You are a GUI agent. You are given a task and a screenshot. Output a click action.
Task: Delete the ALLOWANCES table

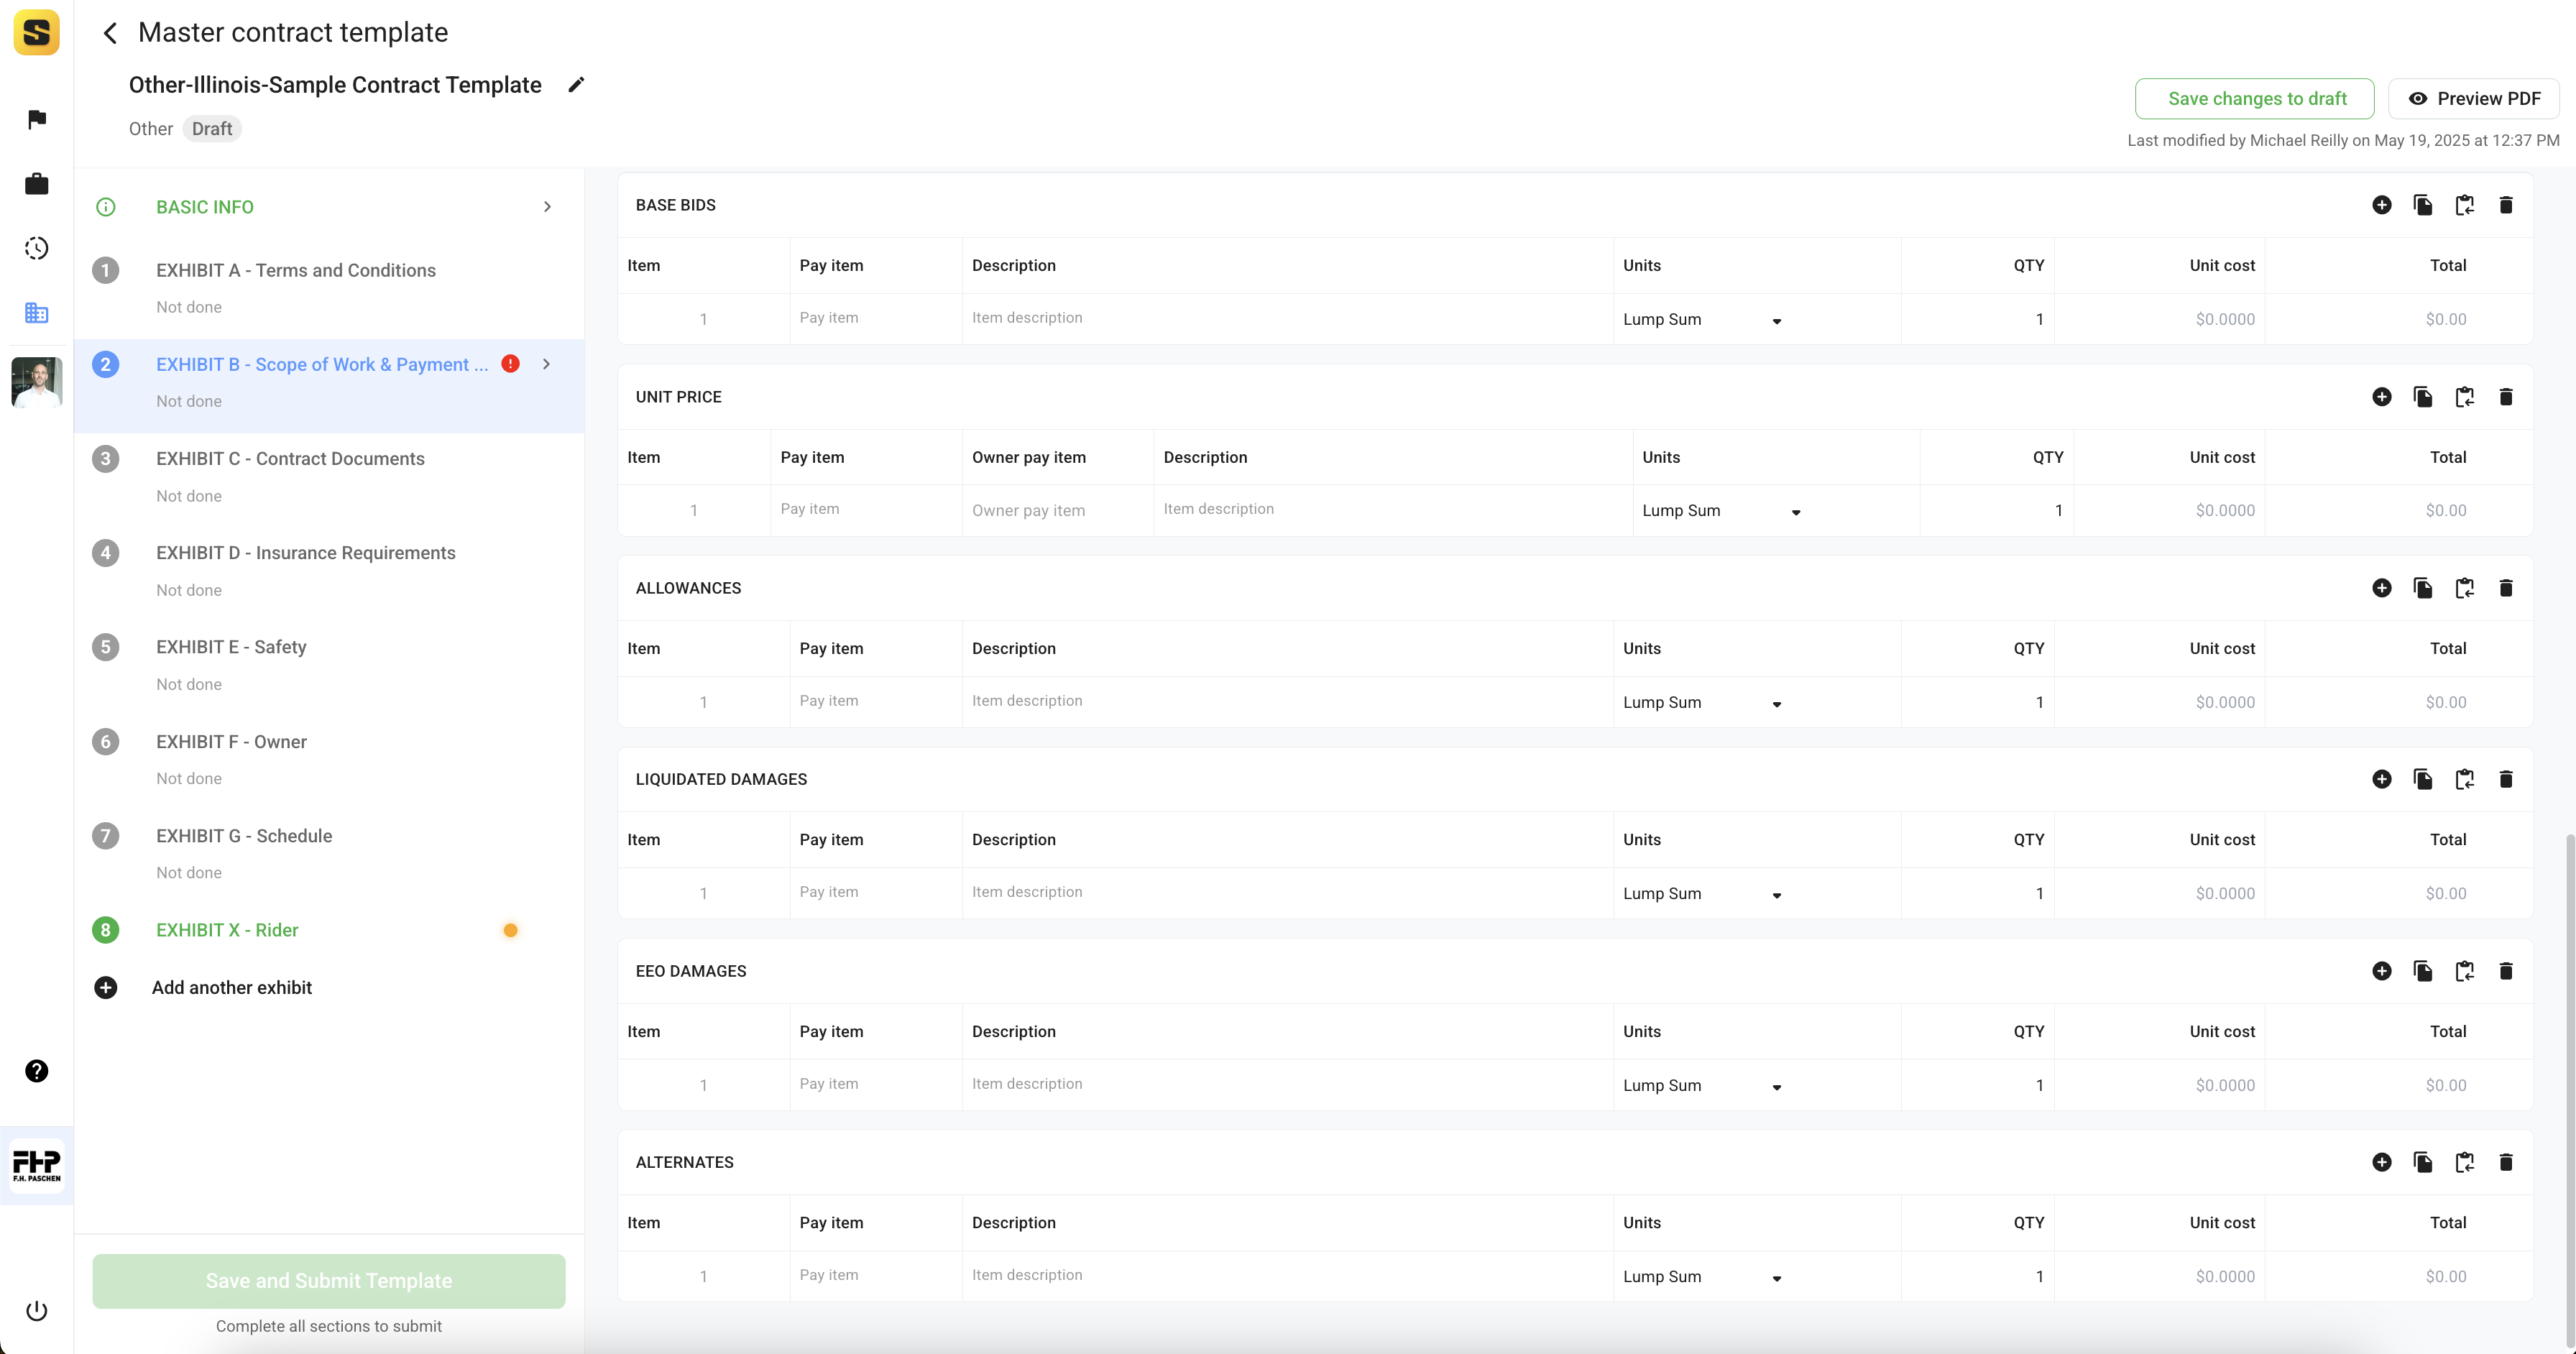pyautogui.click(x=2506, y=588)
